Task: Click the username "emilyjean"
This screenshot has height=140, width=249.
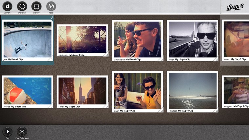Action: [x=228, y=106]
